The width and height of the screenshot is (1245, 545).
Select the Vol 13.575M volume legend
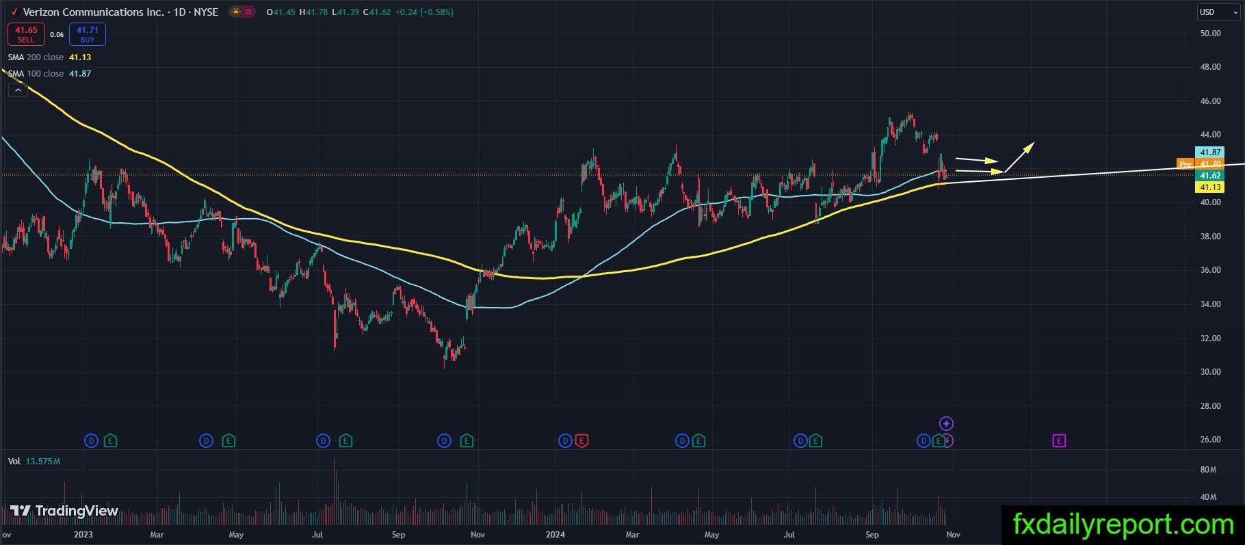34,462
